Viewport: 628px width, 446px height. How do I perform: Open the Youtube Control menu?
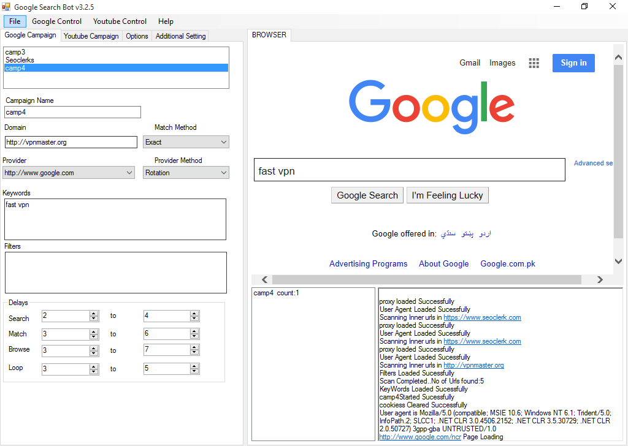click(x=120, y=21)
